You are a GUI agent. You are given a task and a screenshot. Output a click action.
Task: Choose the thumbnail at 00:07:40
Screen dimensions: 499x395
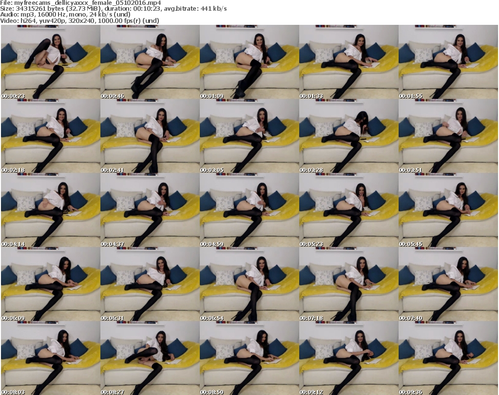[x=448, y=284]
